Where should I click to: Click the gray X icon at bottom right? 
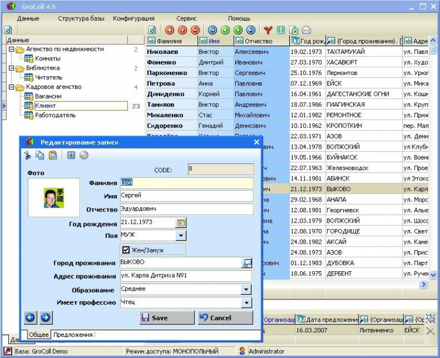(431, 331)
